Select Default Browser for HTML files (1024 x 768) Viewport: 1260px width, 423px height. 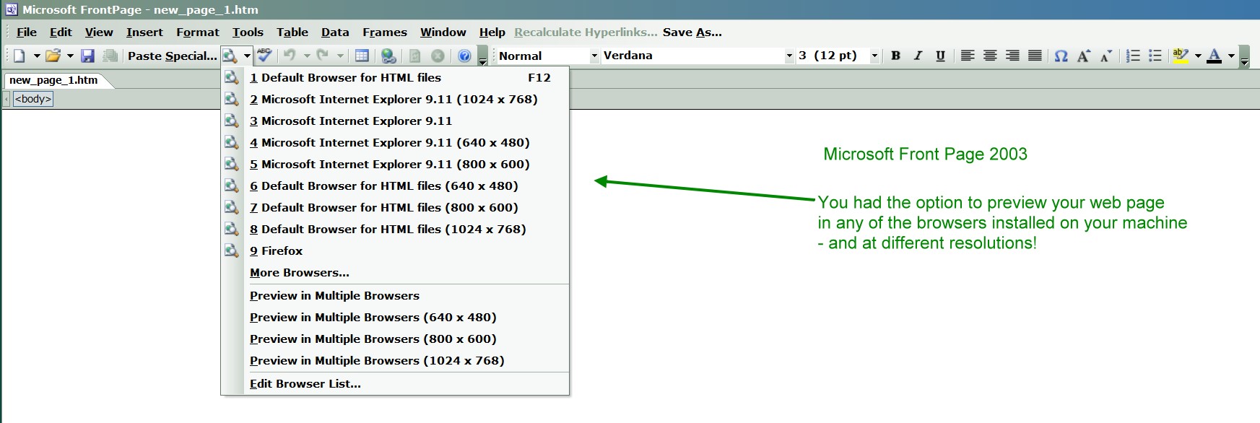point(395,229)
